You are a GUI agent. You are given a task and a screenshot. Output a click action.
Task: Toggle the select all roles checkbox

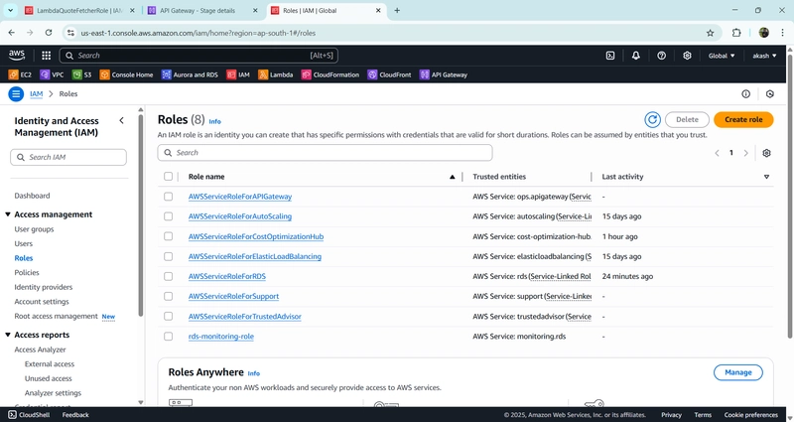tap(168, 177)
